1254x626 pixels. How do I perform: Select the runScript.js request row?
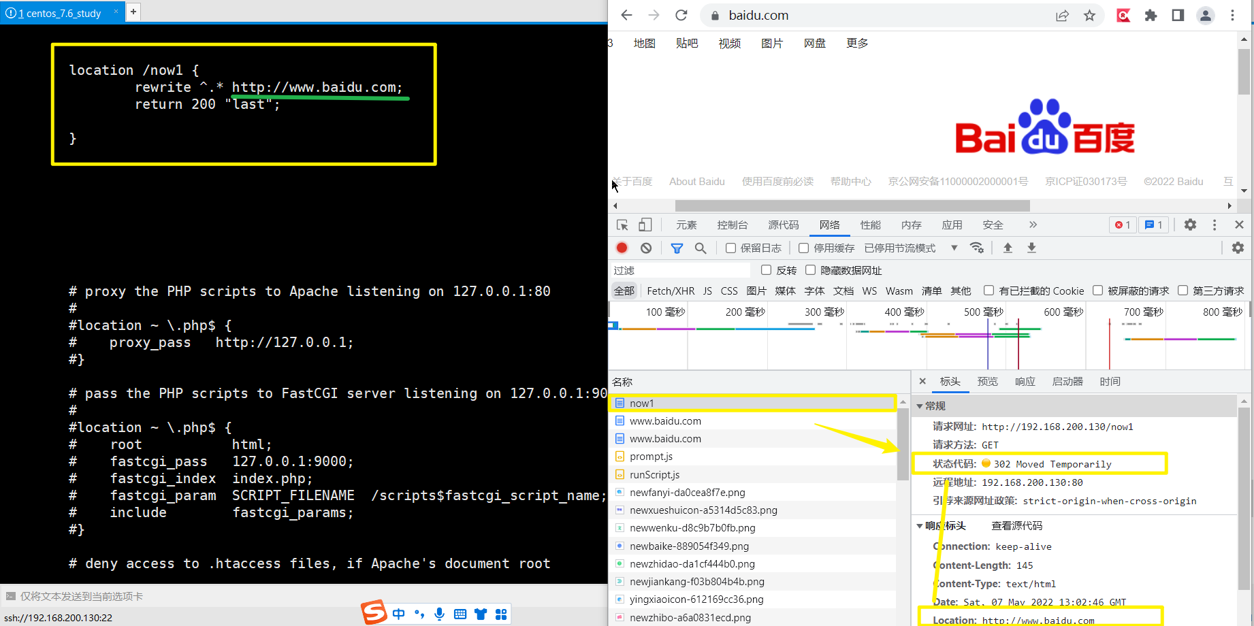[752, 475]
